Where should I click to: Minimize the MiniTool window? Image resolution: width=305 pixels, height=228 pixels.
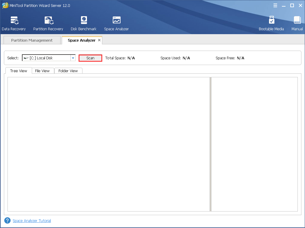[284, 6]
